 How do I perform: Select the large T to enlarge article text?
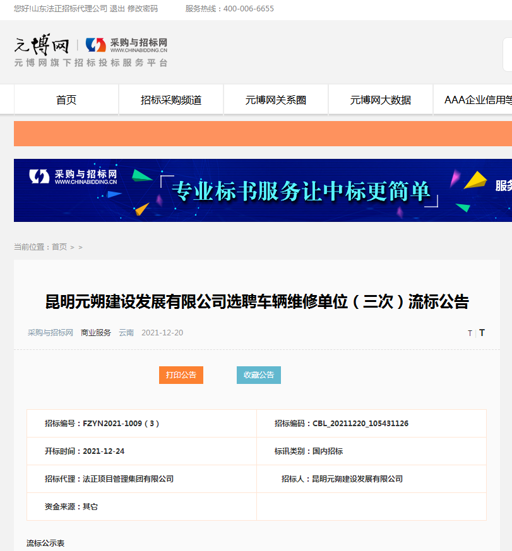[x=482, y=332]
